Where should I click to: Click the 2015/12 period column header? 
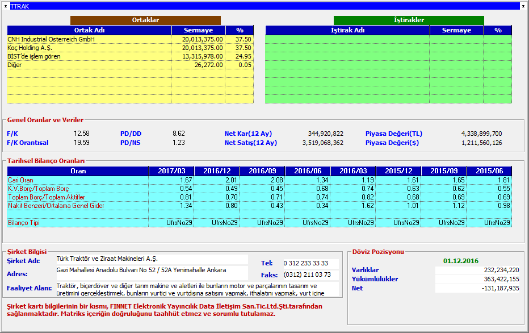(x=399, y=171)
